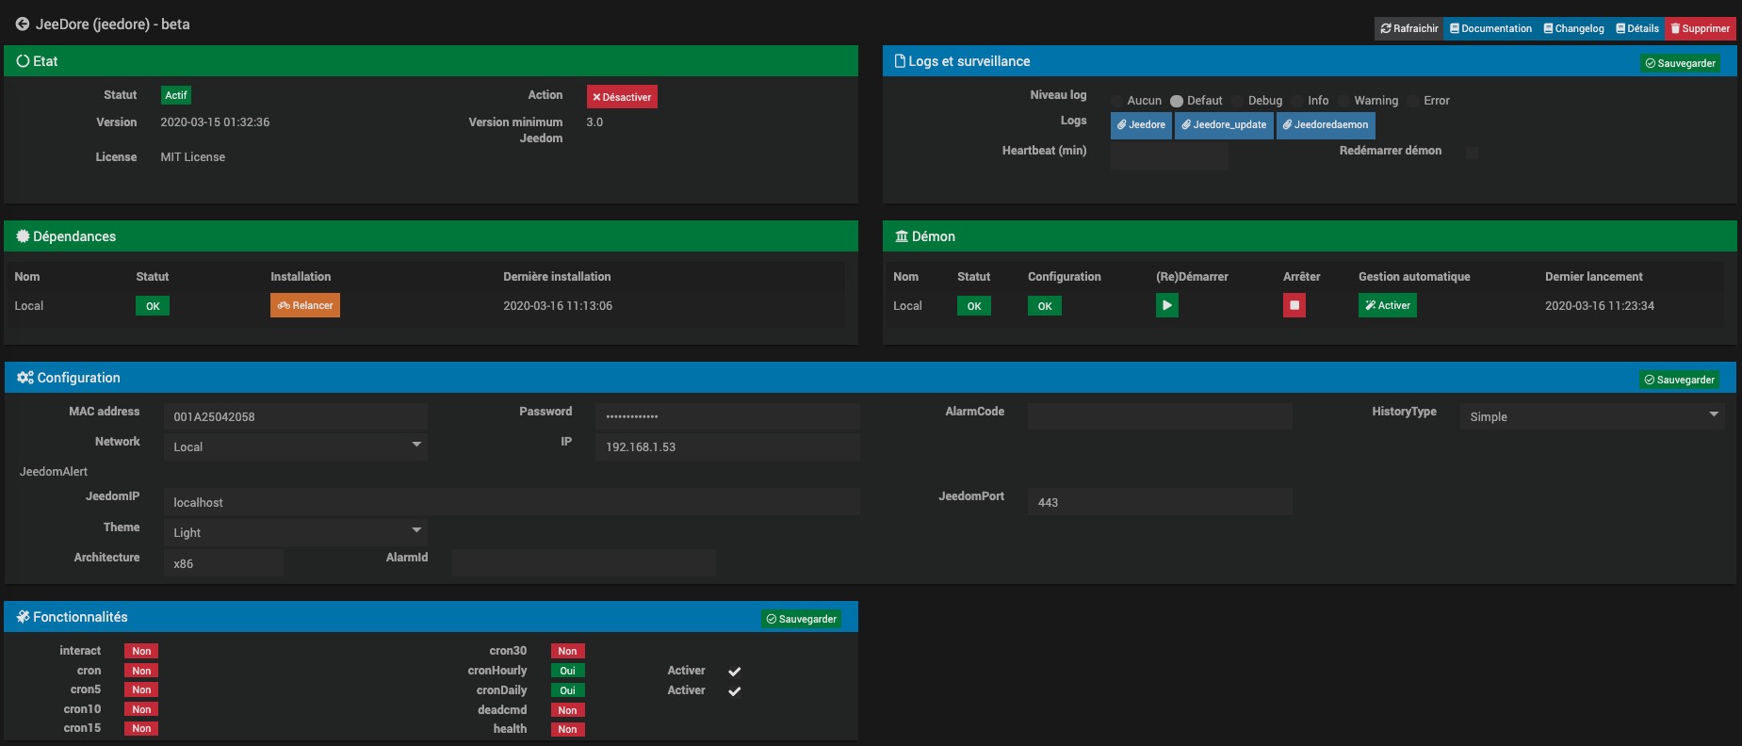Delete the plugin with Supprimer

[x=1700, y=28]
